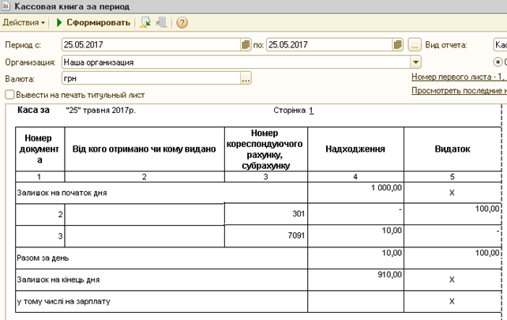Viewport: 507px width, 320px height.
Task: Click document number 2 cell
Action: [x=39, y=215]
